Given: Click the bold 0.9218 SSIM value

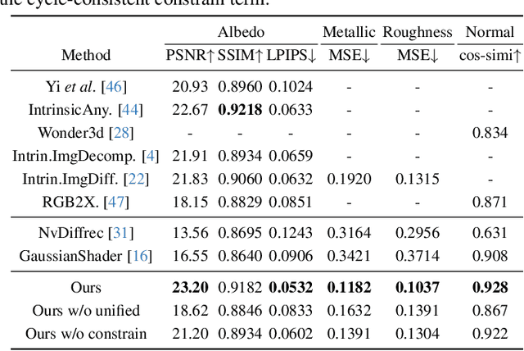Looking at the screenshot, I should [x=241, y=109].
